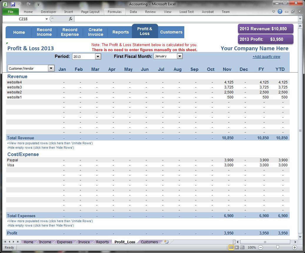The width and height of the screenshot is (305, 253).
Task: Open the Home ribbon tab
Action: [28, 12]
